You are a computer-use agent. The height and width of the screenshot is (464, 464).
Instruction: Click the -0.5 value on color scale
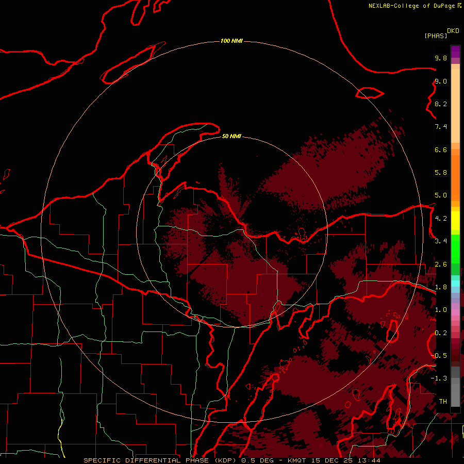(x=439, y=356)
